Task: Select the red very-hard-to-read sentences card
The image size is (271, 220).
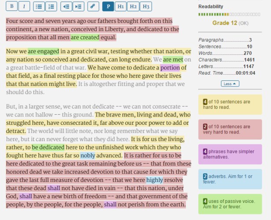Action: 230,129
